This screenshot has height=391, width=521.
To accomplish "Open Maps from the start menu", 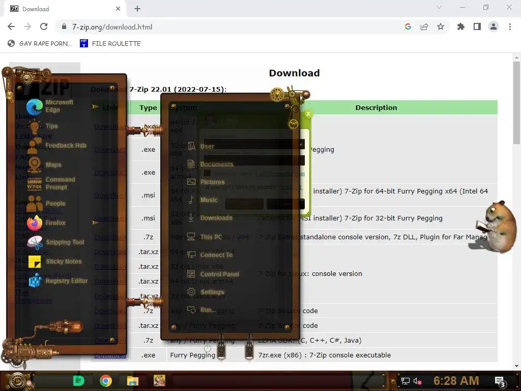I will pyautogui.click(x=45, y=165).
